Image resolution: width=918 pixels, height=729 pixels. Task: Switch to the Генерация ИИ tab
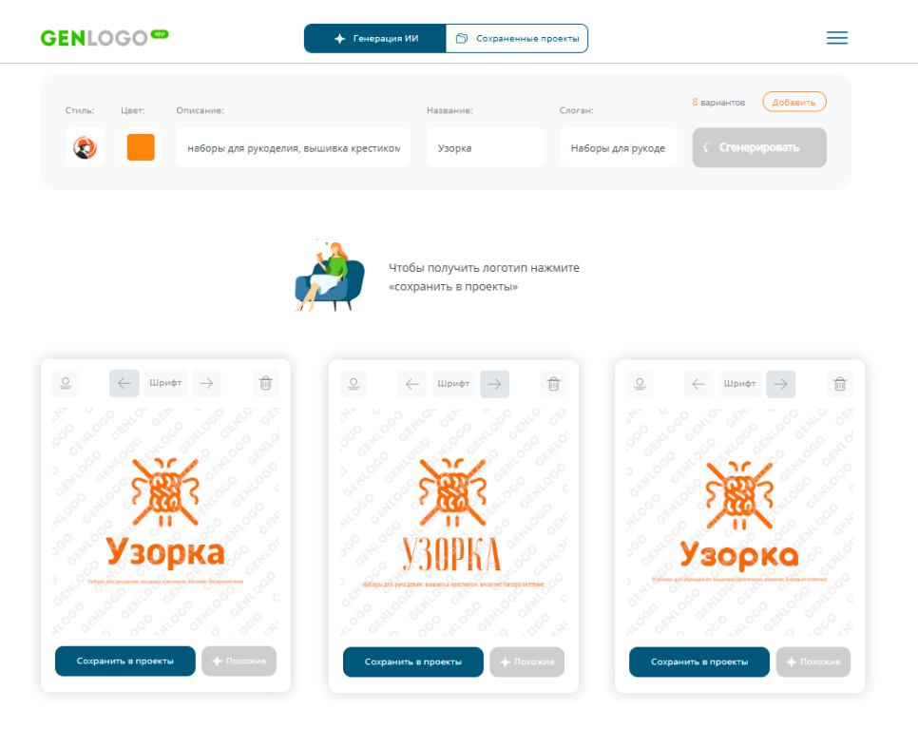375,39
